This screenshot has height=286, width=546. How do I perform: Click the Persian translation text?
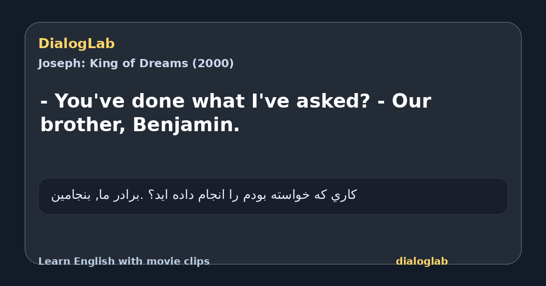point(203,195)
